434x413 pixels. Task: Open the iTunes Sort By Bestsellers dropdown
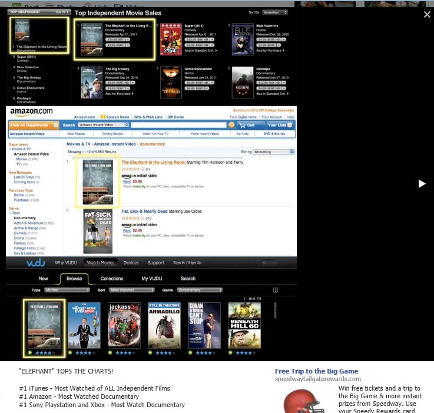274,12
